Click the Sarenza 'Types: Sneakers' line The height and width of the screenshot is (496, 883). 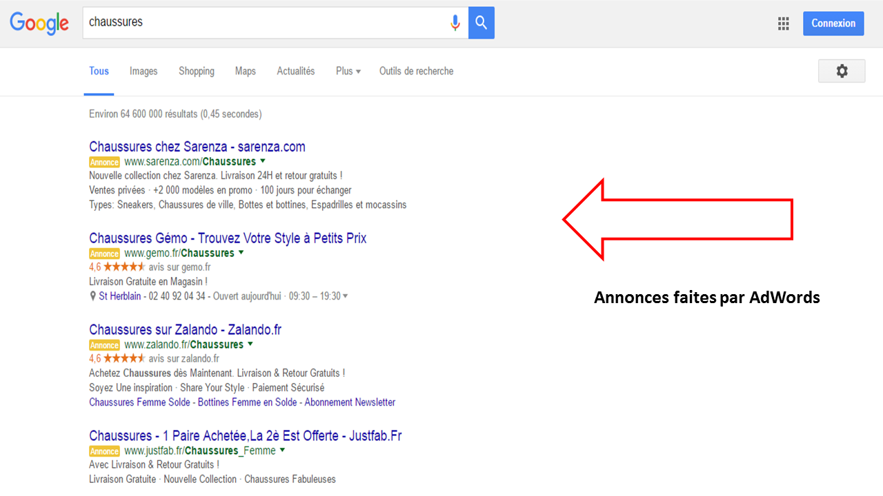coord(248,205)
